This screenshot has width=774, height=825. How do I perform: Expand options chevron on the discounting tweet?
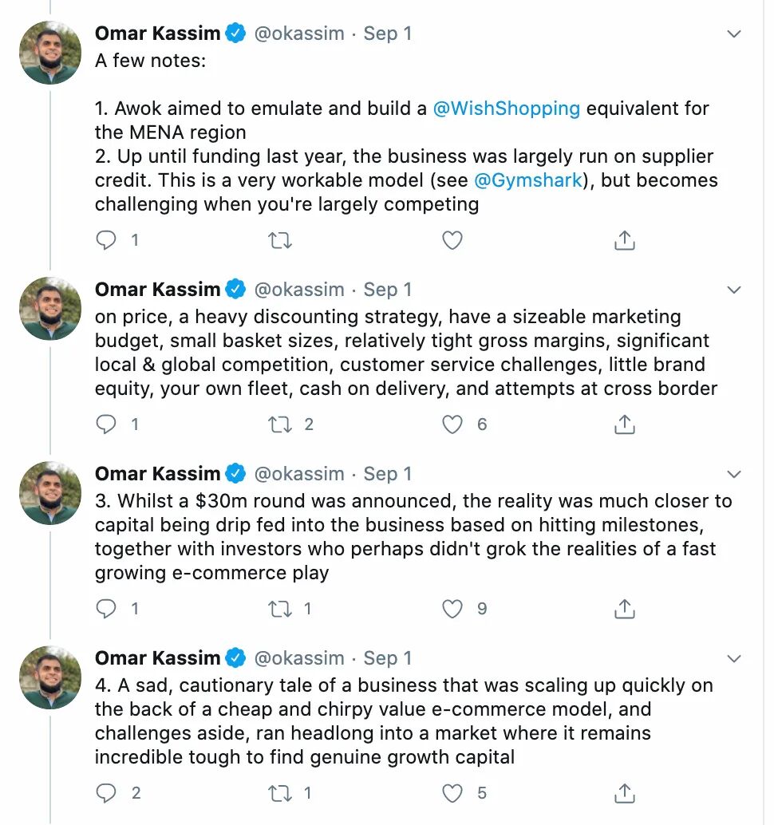point(734,290)
